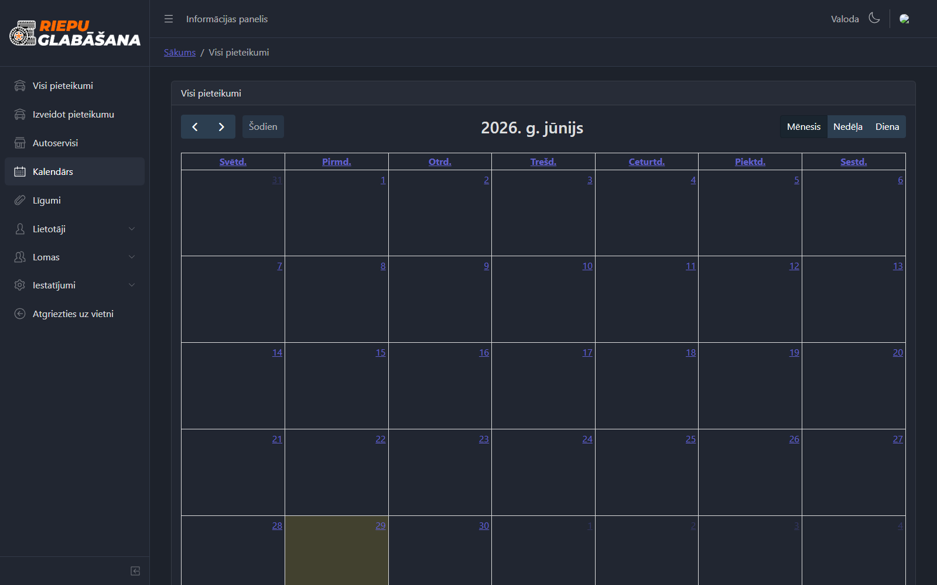
Task: Click the Sestd. column header
Action: 854,161
